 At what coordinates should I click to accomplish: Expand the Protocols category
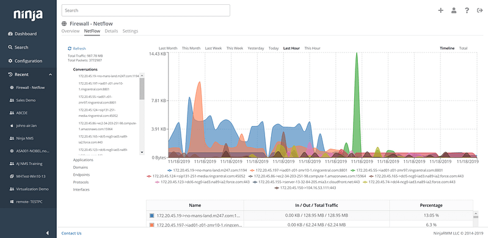pyautogui.click(x=81, y=183)
